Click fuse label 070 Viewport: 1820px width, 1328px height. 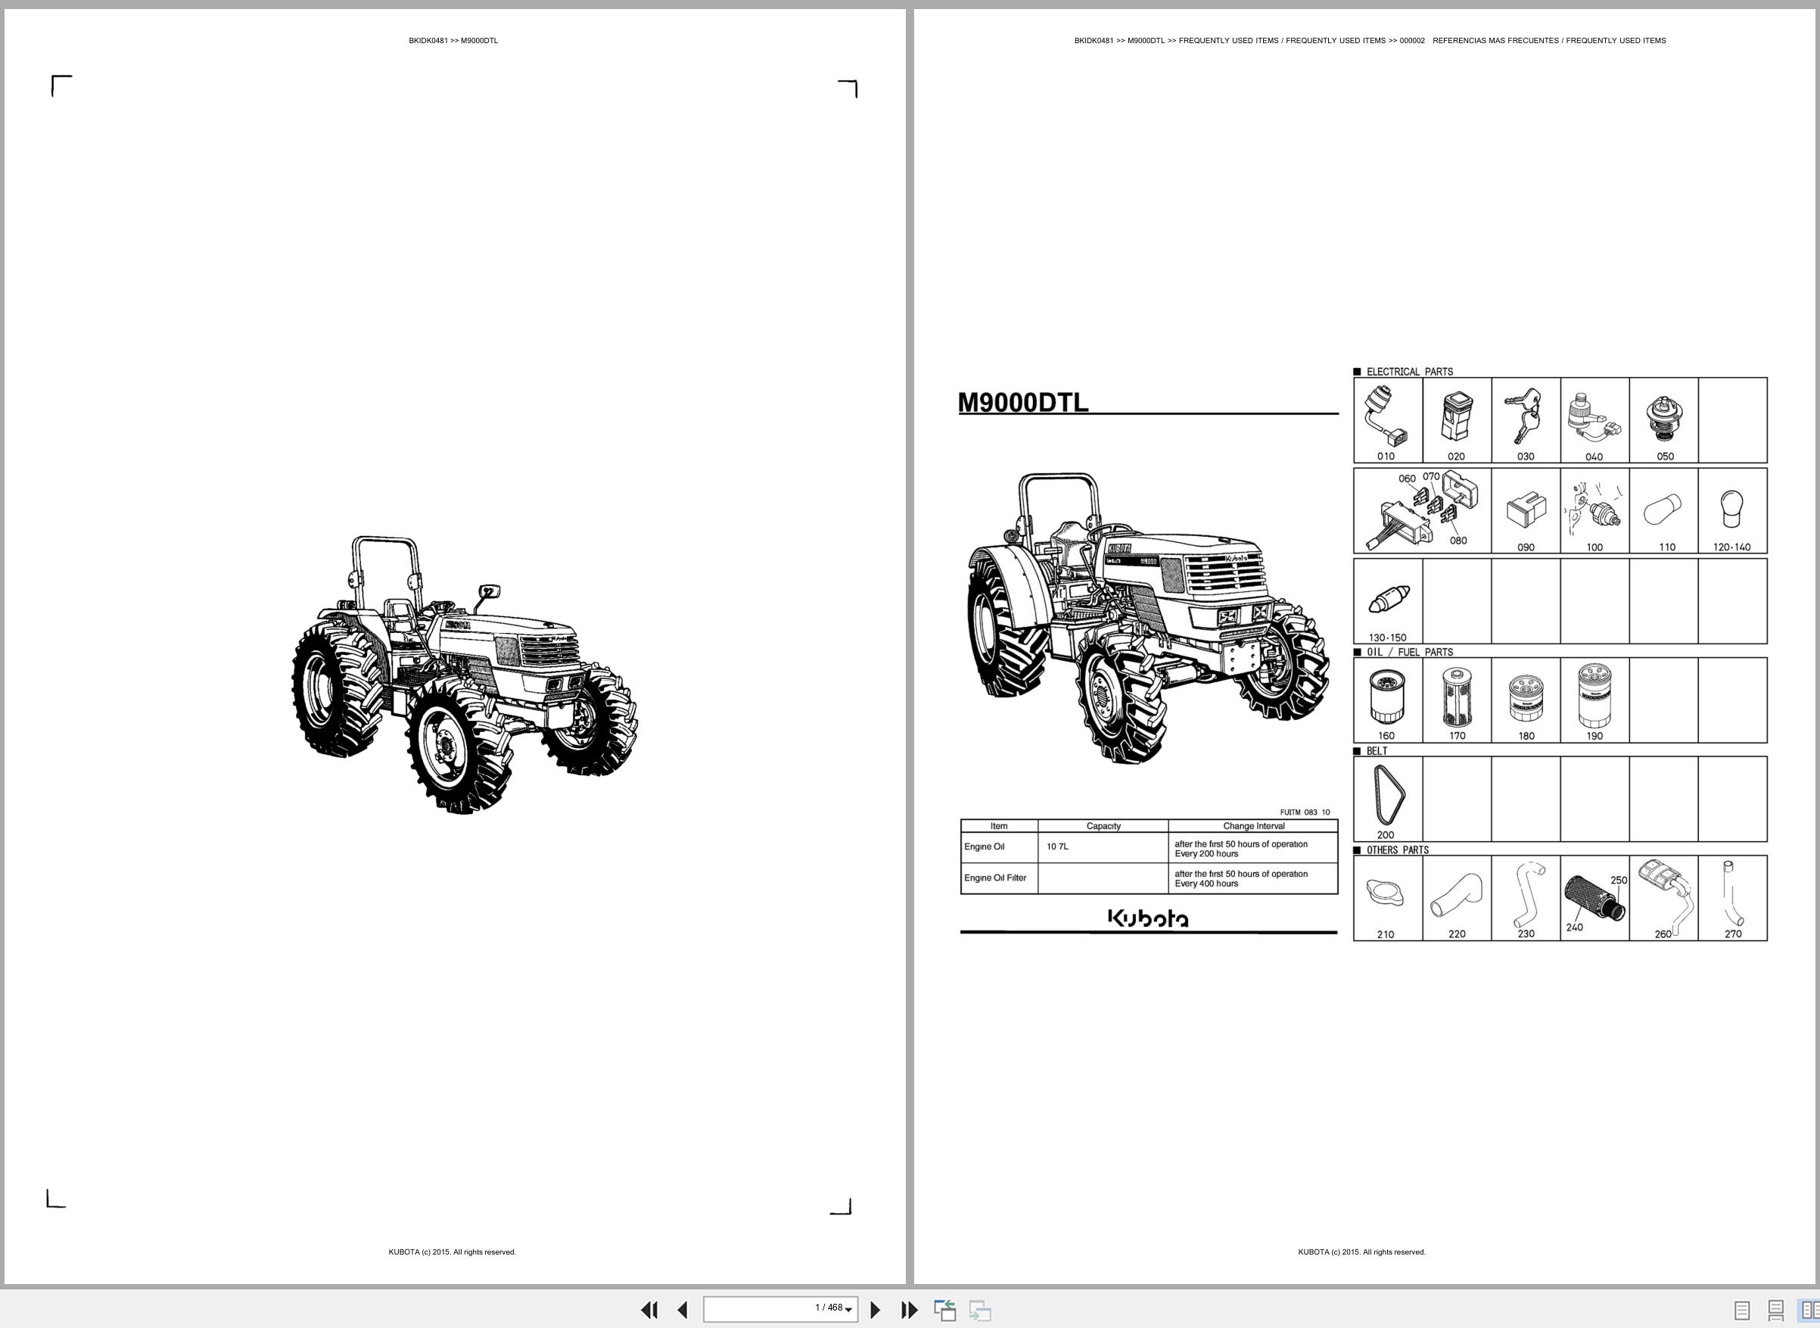1431,477
